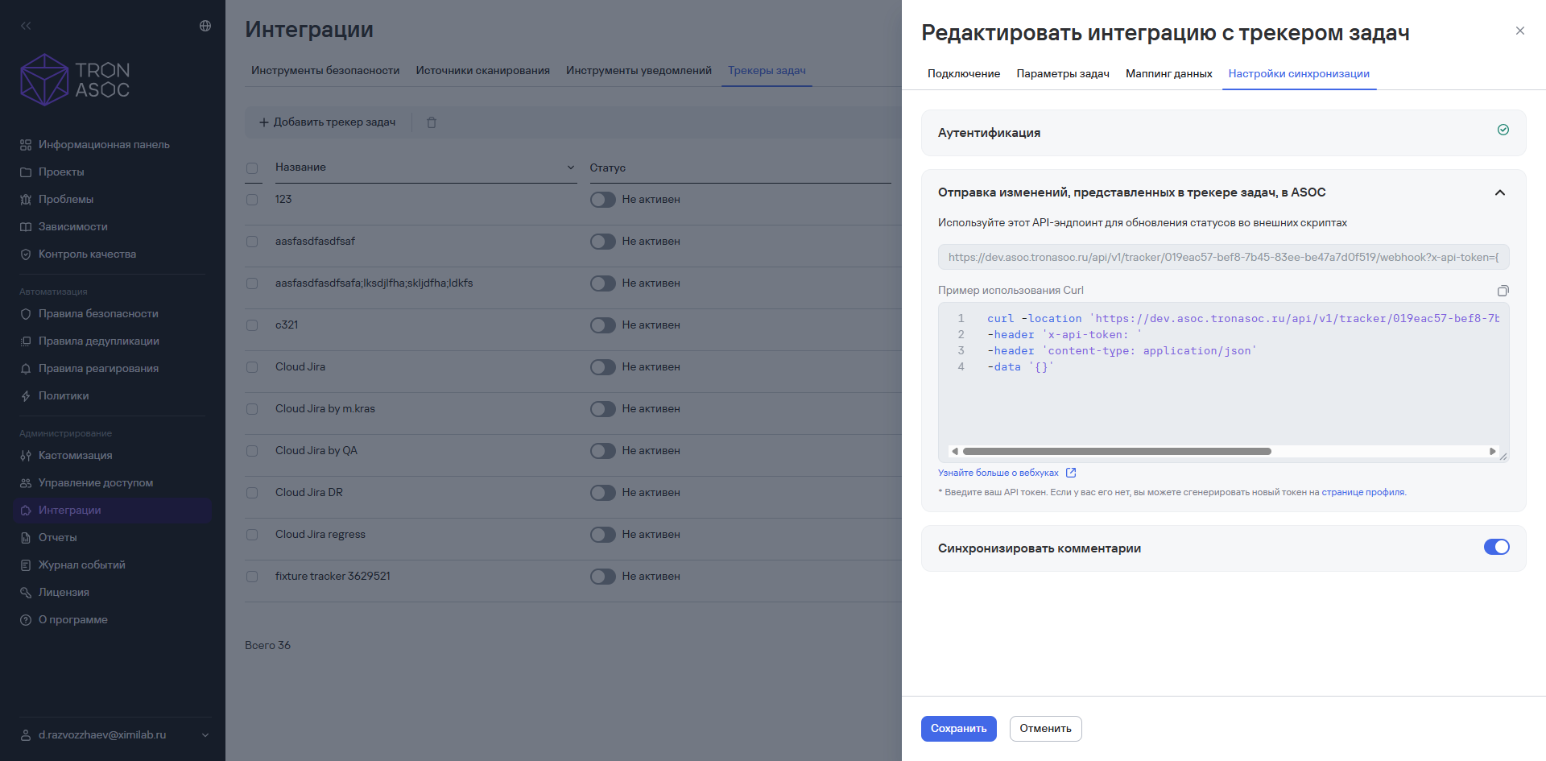The height and width of the screenshot is (761, 1546).
Task: Open Зависимости icon in sidebar
Action: [26, 227]
